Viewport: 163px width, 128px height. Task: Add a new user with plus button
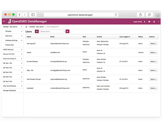click(37, 32)
